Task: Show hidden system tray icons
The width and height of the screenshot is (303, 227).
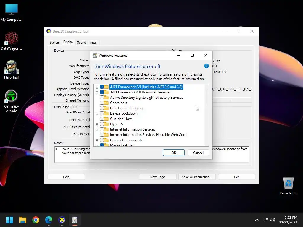Action: (x=257, y=220)
